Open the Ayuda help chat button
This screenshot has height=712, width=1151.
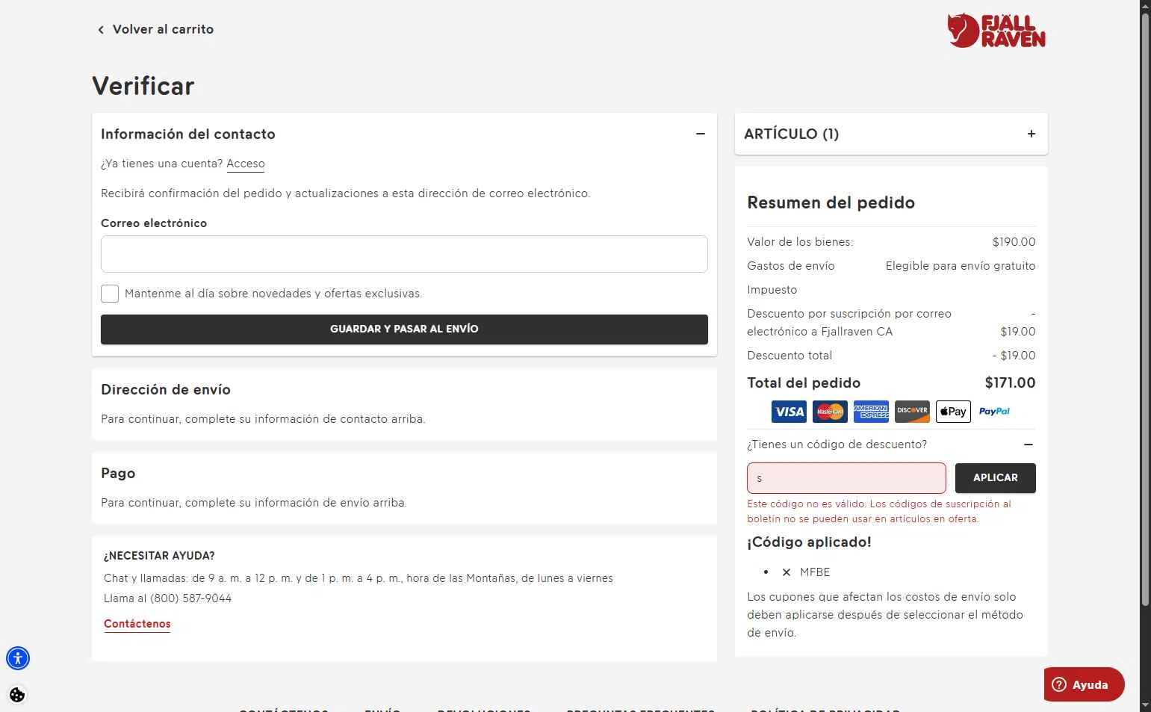point(1083,684)
